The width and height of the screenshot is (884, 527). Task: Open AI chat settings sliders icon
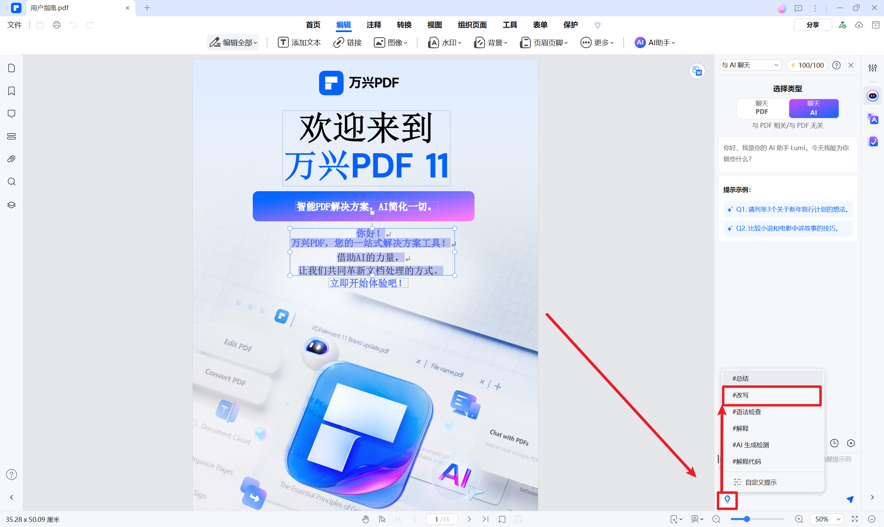coord(873,68)
